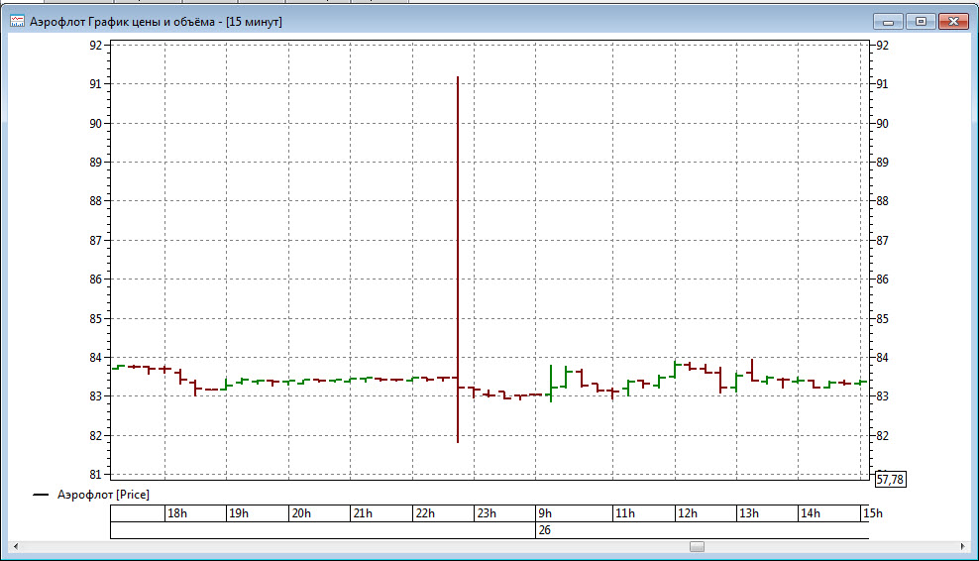Select the 9h time axis marker
Image resolution: width=979 pixels, height=561 pixels.
(545, 513)
